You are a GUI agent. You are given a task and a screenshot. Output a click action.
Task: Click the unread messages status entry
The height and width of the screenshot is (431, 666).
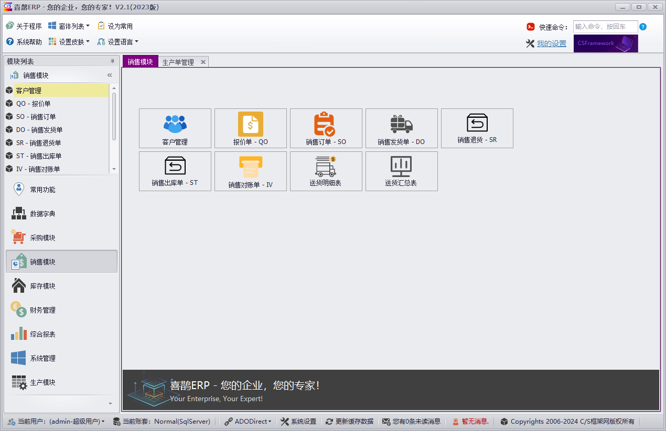(411, 421)
